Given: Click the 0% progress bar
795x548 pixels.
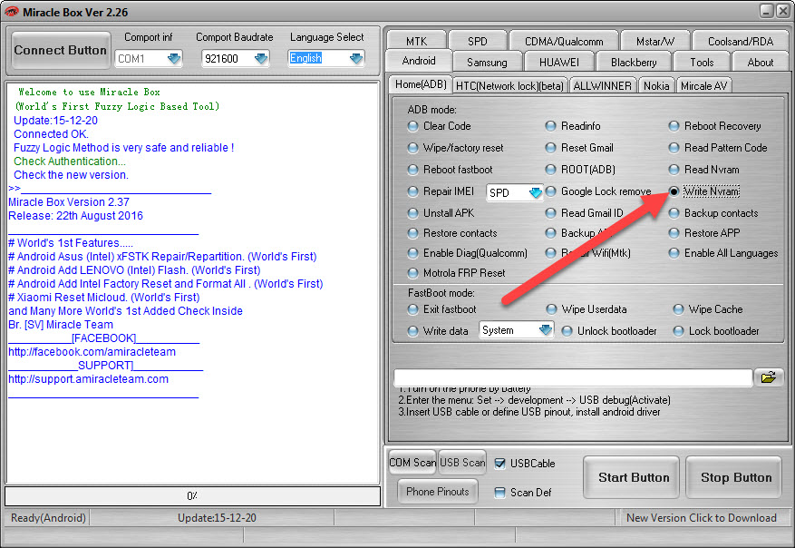Looking at the screenshot, I should tap(193, 495).
